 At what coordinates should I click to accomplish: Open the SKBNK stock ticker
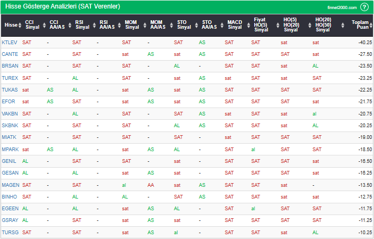click(10, 125)
